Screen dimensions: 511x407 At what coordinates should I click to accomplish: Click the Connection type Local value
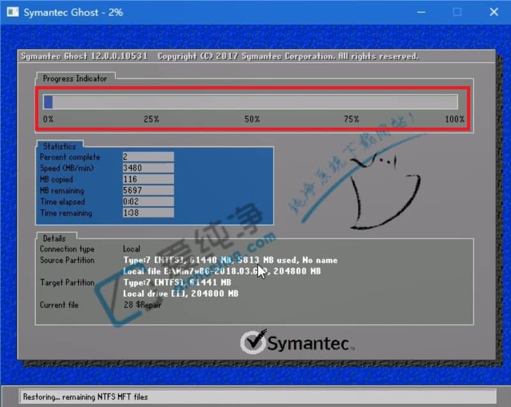[132, 249]
